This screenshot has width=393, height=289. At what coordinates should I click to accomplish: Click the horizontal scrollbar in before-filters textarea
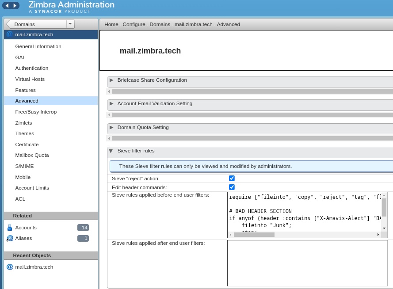point(254,235)
